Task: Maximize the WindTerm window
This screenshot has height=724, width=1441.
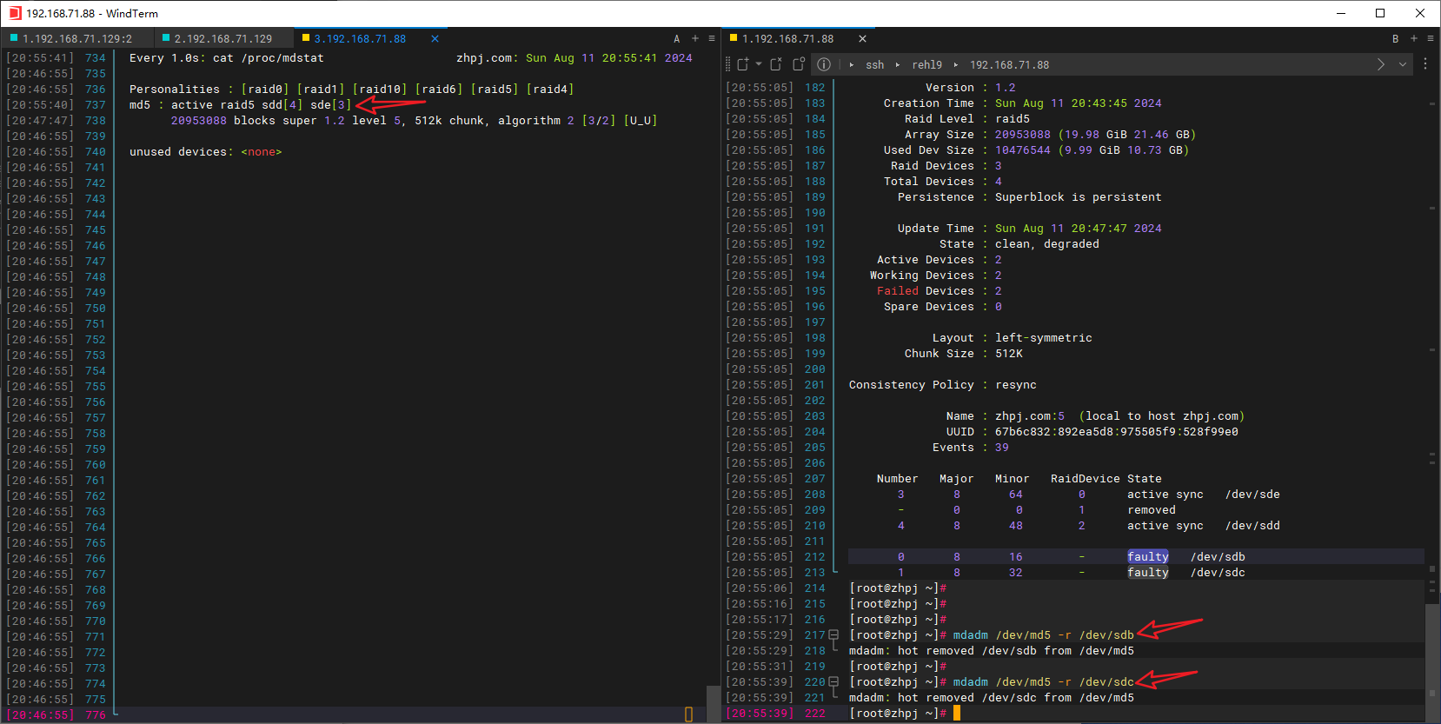Action: (1380, 13)
